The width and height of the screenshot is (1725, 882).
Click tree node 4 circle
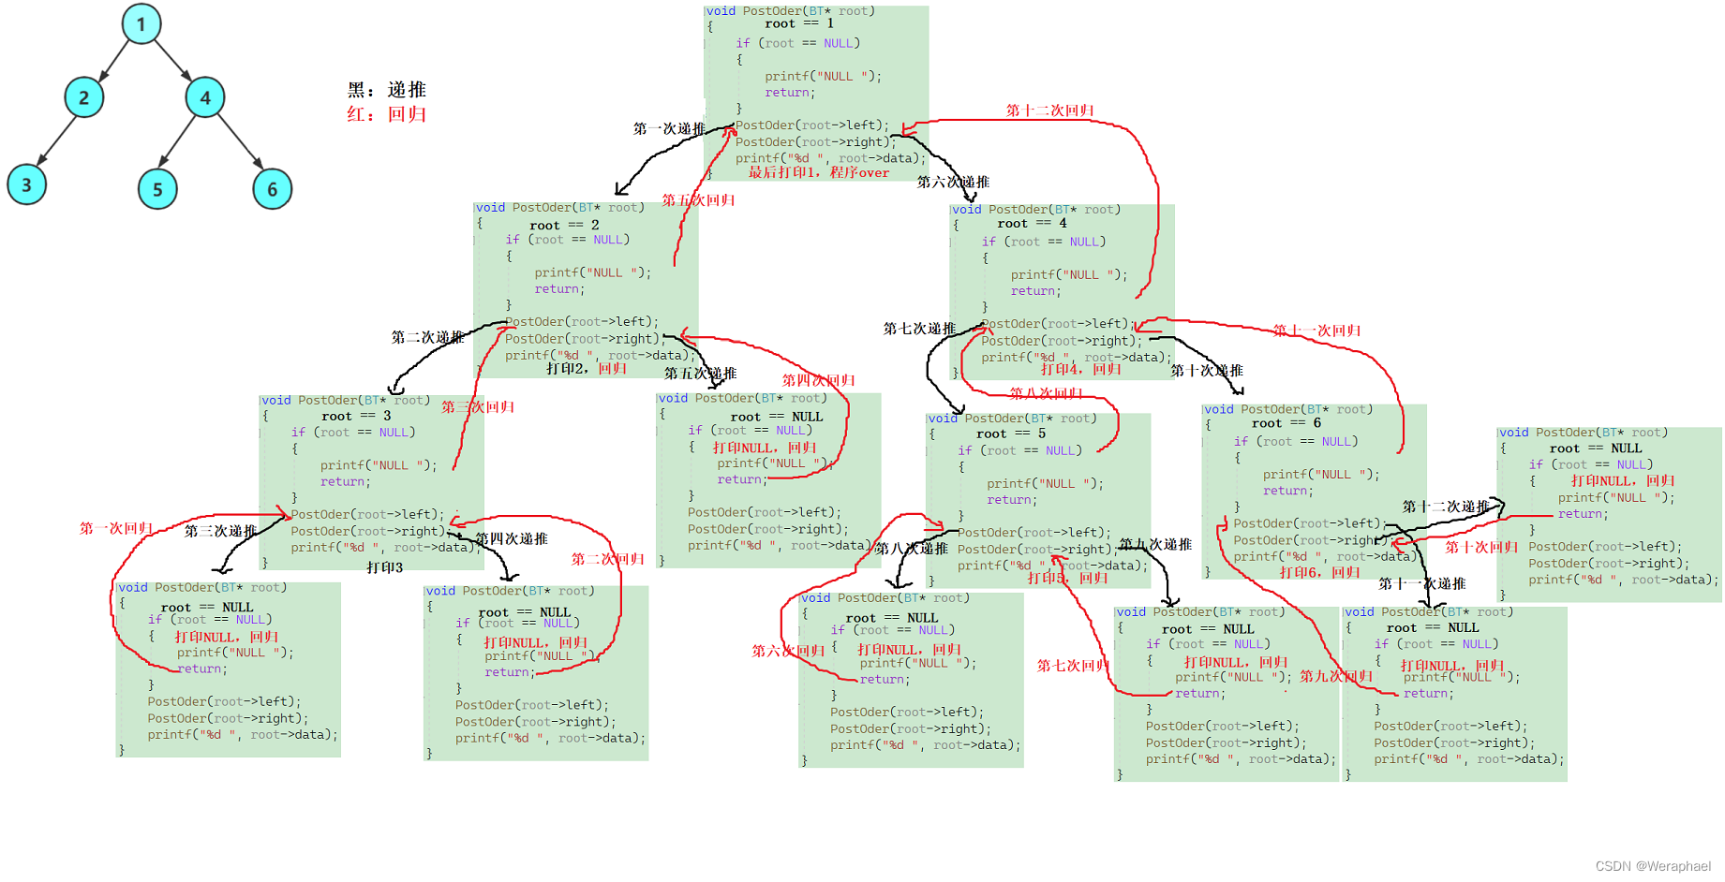205,97
